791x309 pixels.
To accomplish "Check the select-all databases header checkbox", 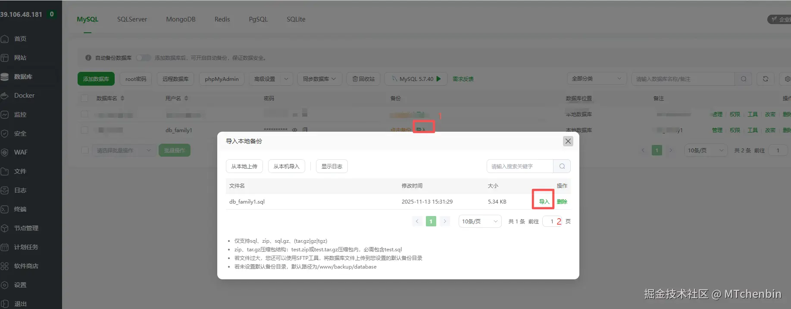I will [x=85, y=98].
